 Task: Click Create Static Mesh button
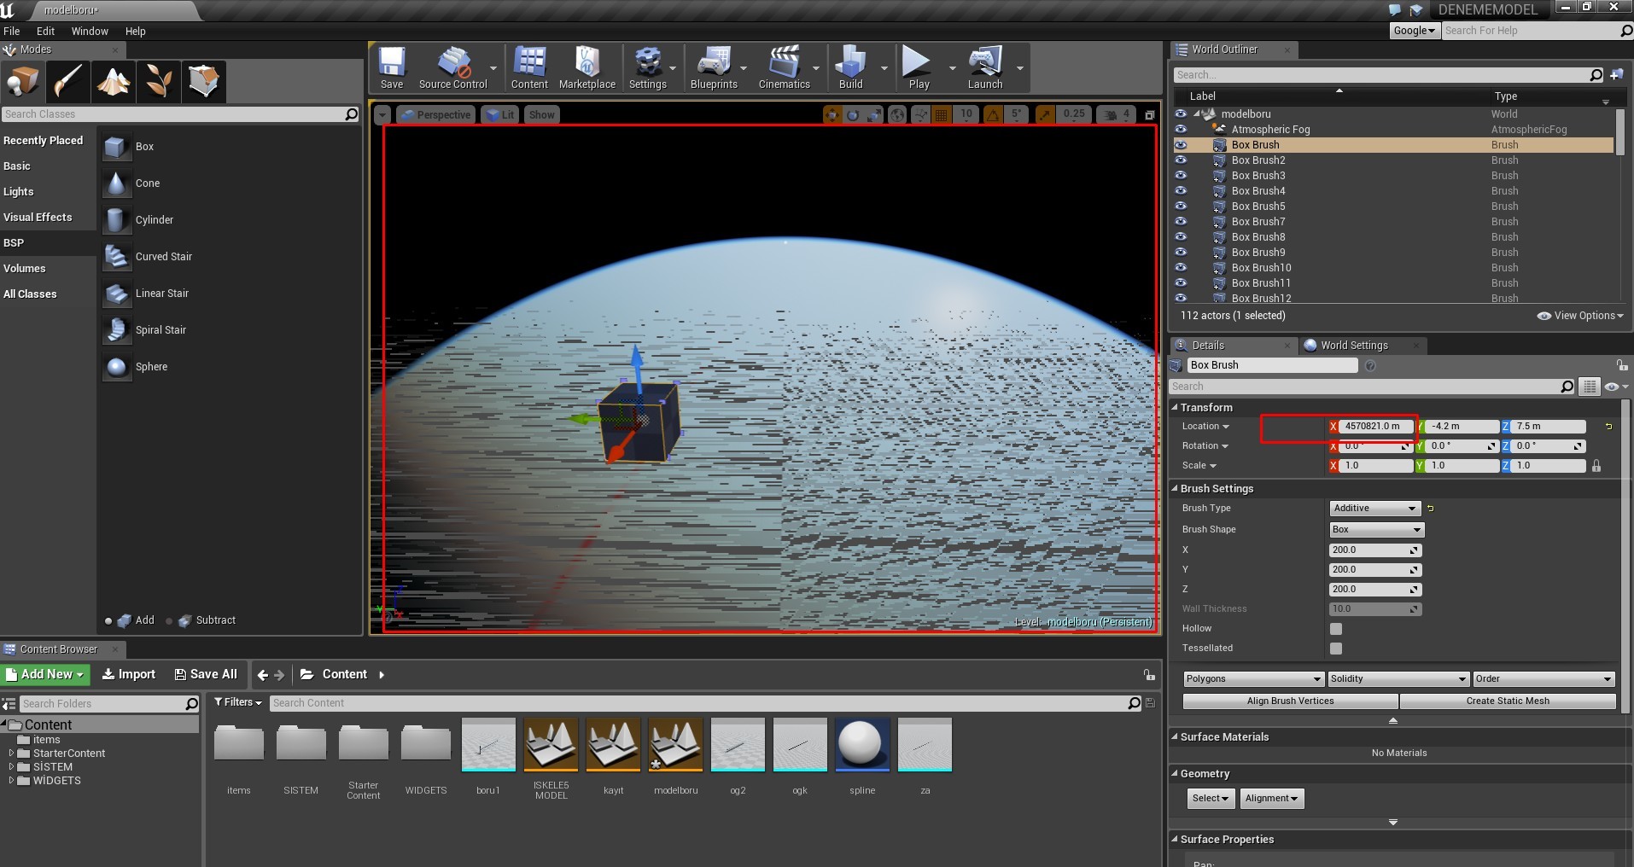click(x=1508, y=701)
